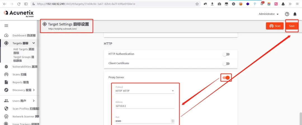This screenshot has height=125, width=302.
Task: Click the orange Scan button
Action: 275,26
